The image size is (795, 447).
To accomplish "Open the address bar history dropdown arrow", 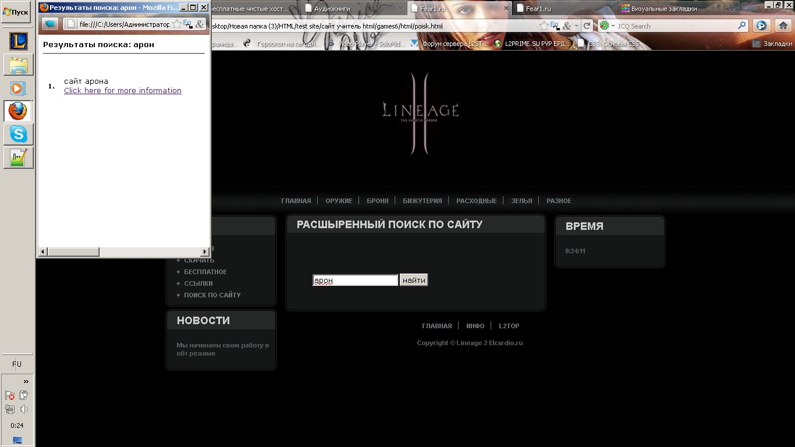I will click(x=576, y=26).
